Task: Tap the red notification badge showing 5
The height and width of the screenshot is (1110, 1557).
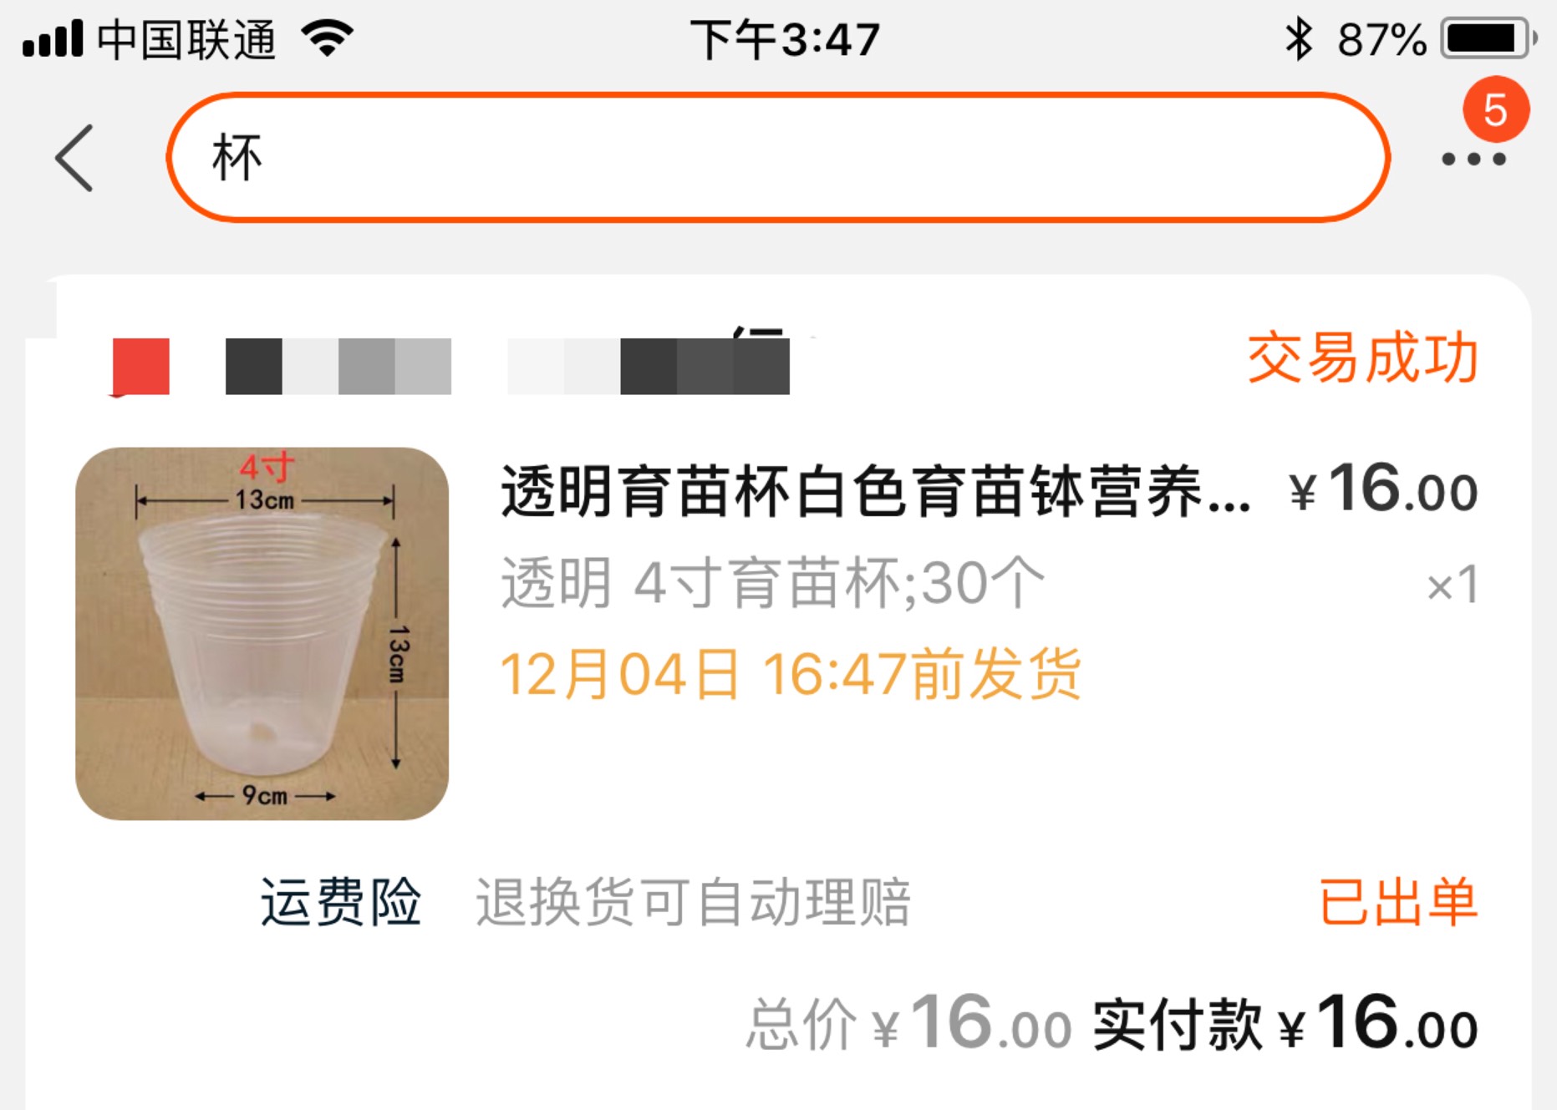Action: 1495,109
